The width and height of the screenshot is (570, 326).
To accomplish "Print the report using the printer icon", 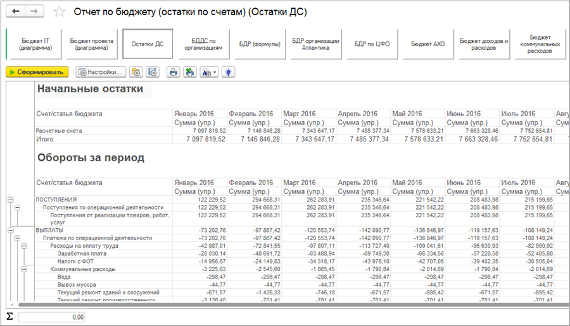I will [x=173, y=72].
